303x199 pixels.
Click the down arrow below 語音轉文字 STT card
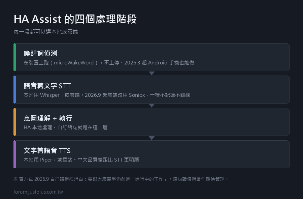tap(152, 106)
